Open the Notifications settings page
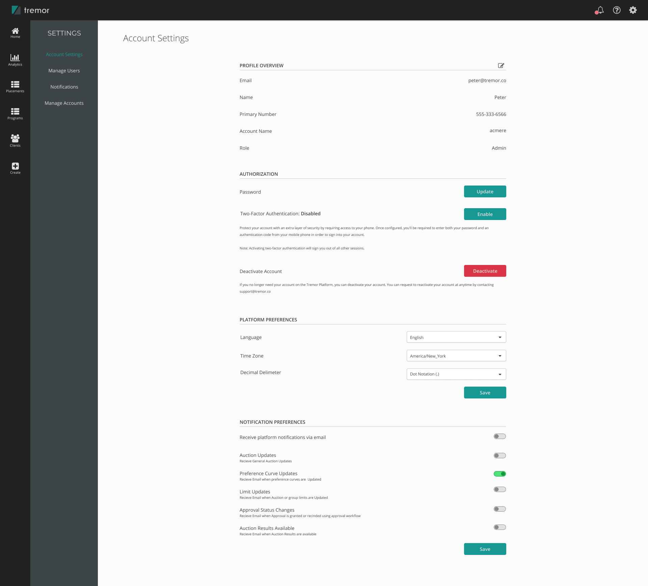 point(64,87)
